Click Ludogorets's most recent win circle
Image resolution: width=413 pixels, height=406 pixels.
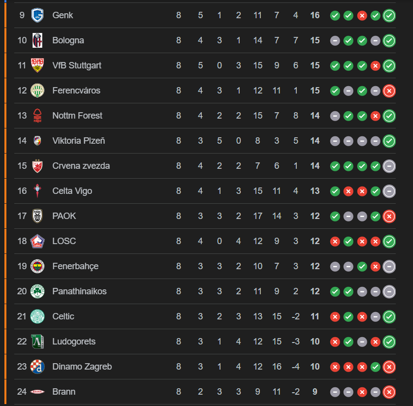(x=389, y=342)
